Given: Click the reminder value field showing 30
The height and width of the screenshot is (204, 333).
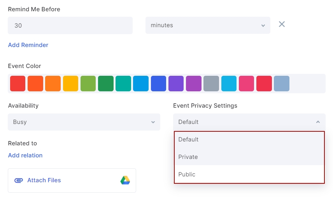Looking at the screenshot, I should coord(70,25).
